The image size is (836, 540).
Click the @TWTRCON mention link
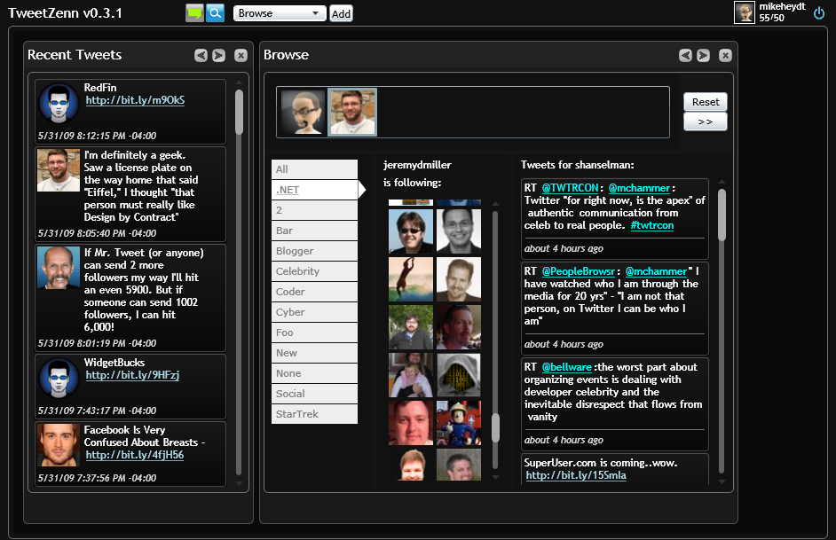point(570,188)
